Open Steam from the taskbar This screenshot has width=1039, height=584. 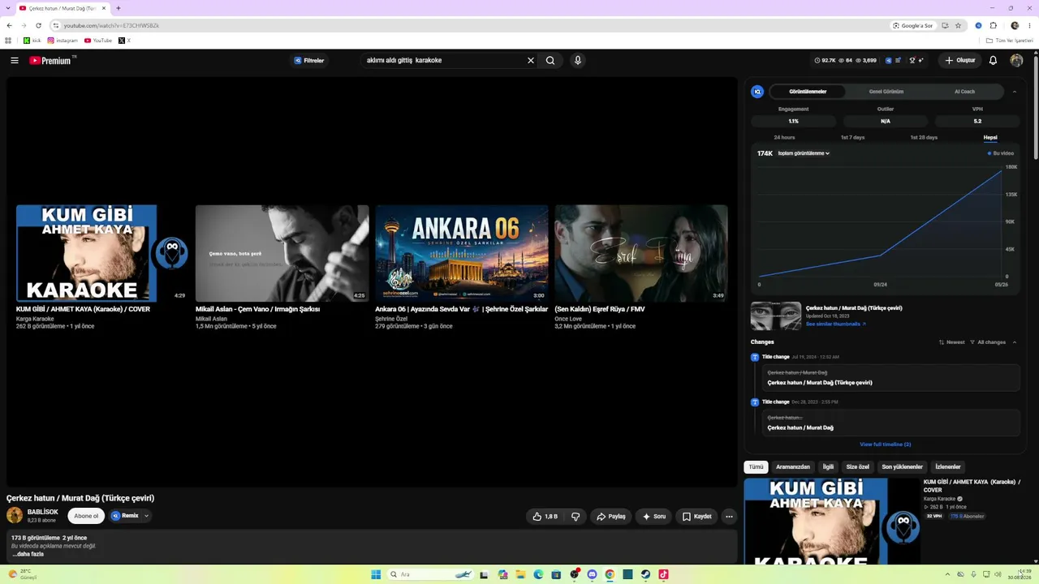point(645,574)
